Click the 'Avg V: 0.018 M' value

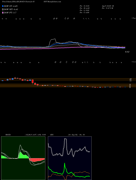(108, 6)
